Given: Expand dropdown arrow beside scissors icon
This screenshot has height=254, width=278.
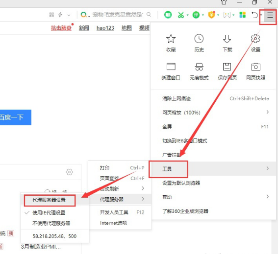Looking at the screenshot, I should tap(187, 15).
